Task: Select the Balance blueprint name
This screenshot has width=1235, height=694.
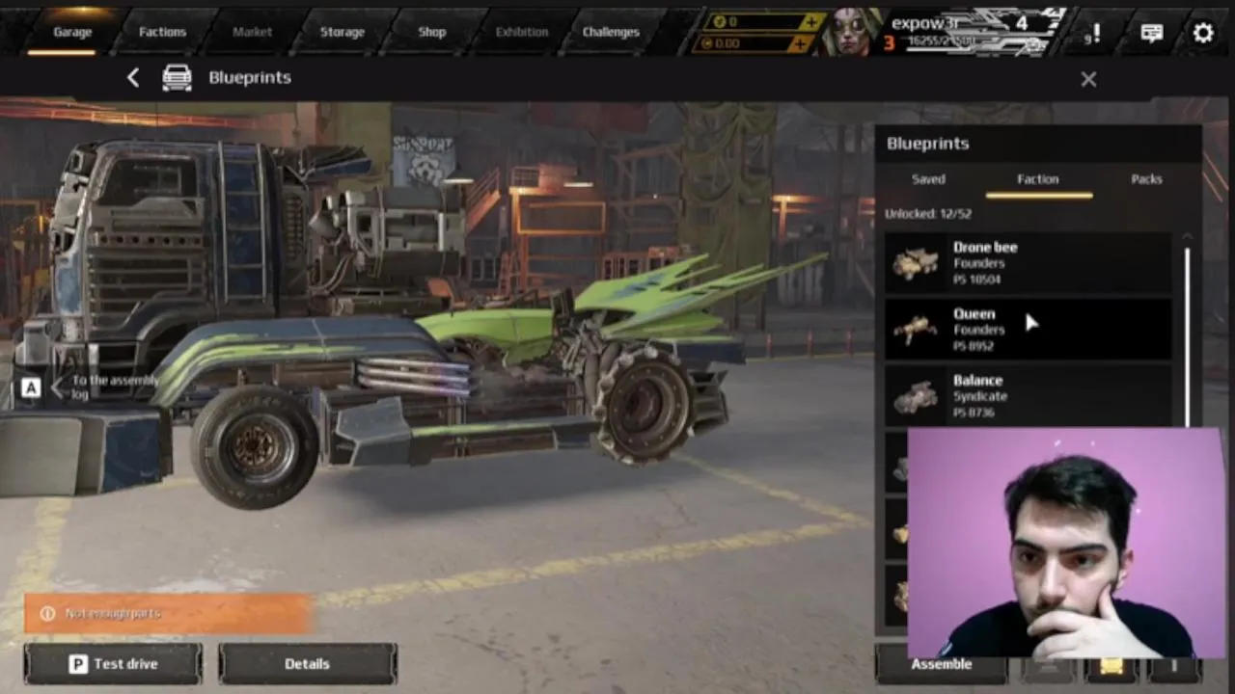Action: pyautogui.click(x=977, y=381)
